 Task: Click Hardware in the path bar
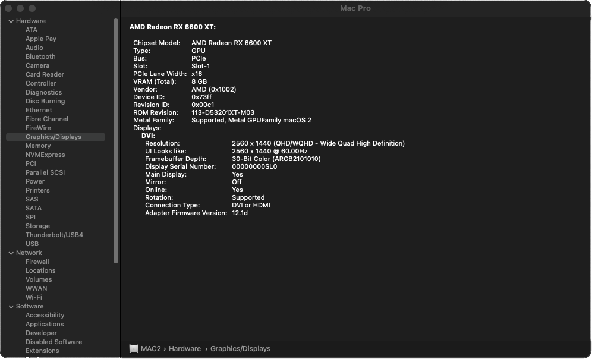click(x=185, y=349)
